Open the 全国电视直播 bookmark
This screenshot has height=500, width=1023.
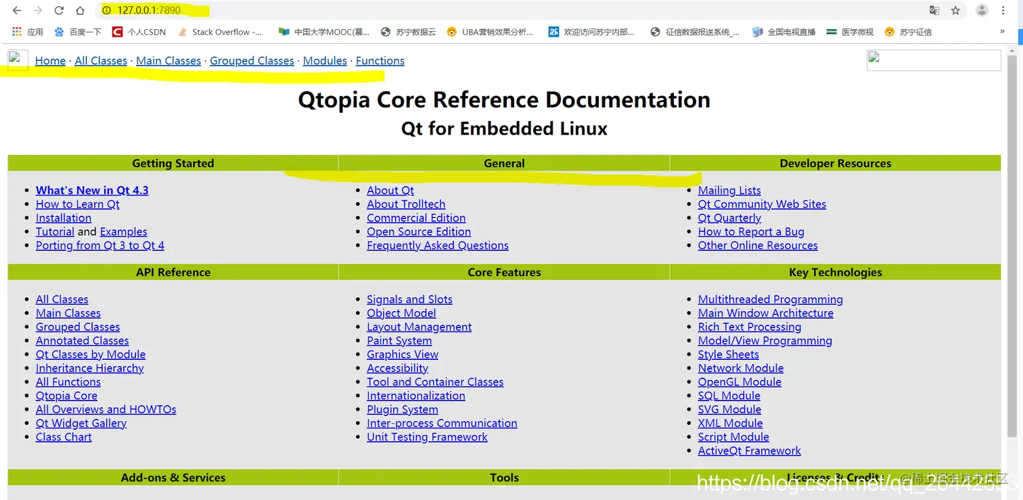[784, 32]
